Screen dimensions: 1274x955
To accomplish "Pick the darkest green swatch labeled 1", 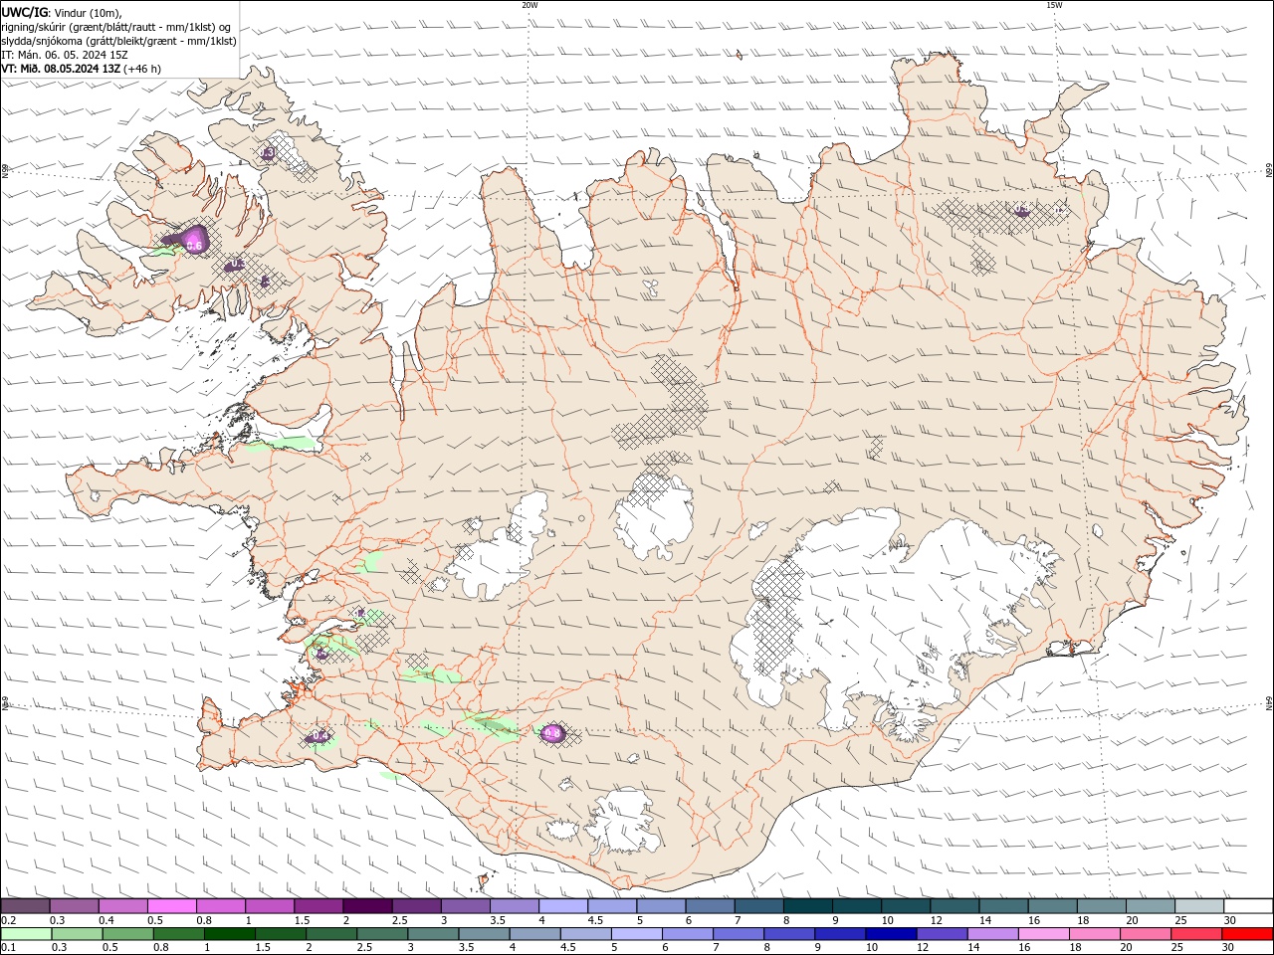I will 230,934.
